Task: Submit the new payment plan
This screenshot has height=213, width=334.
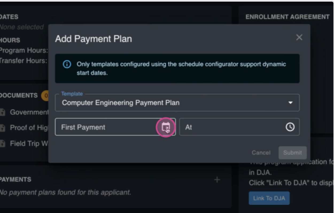Action: (x=293, y=153)
